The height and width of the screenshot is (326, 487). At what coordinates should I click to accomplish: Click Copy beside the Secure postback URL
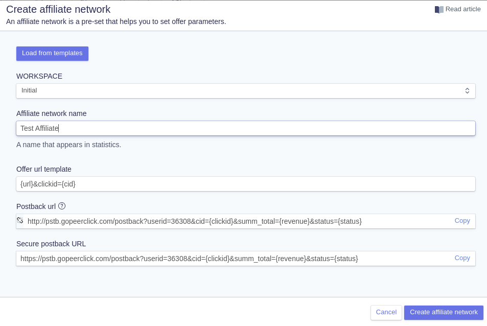tap(461, 258)
